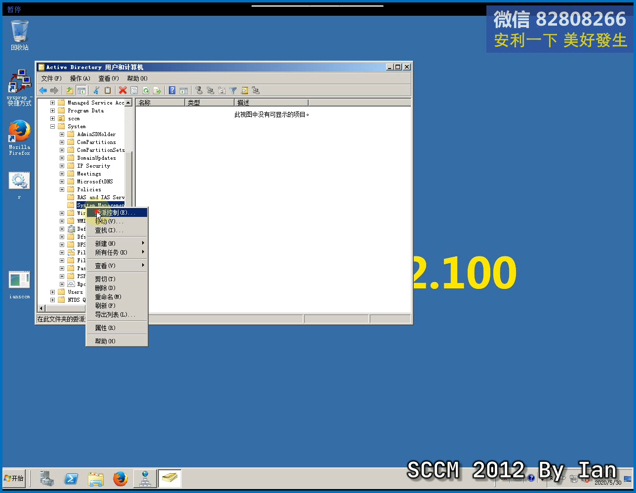636x493 pixels.
Task: Select the iansccm desktop icon
Action: click(x=19, y=285)
